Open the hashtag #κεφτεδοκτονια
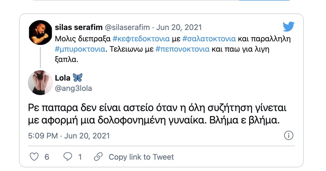The image size is (326, 171). coord(142,39)
